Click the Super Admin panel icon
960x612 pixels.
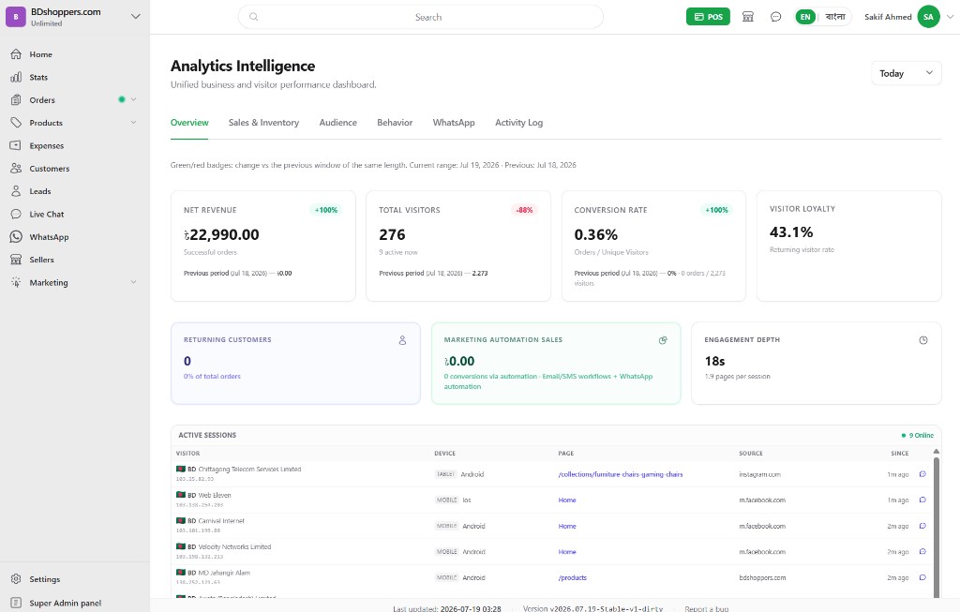[x=16, y=603]
